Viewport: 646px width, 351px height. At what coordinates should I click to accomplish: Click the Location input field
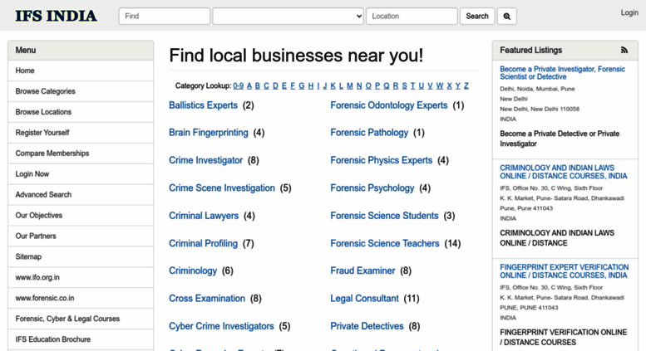point(412,16)
